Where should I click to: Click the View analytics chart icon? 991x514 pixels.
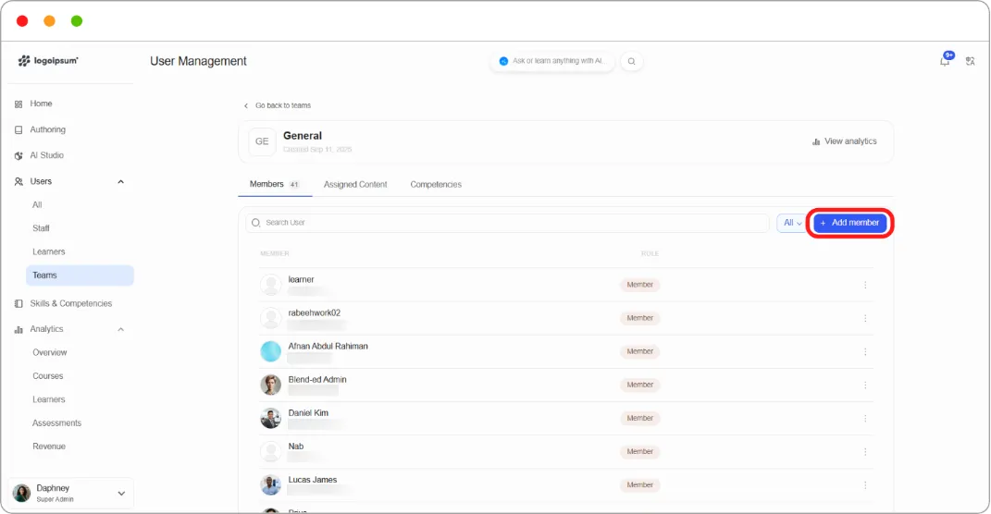point(816,141)
